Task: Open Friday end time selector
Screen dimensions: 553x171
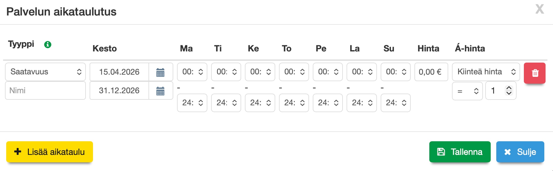Action: coord(328,103)
